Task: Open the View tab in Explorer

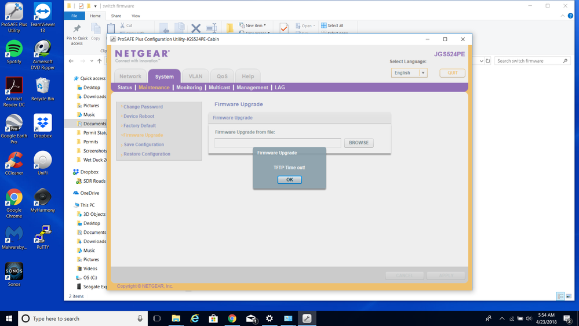Action: click(x=136, y=16)
